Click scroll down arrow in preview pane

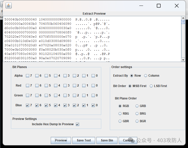(x=183, y=60)
